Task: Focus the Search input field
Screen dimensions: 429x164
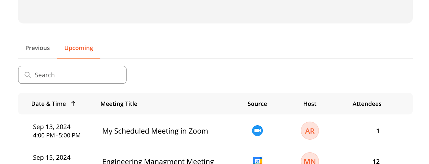Action: pyautogui.click(x=72, y=75)
